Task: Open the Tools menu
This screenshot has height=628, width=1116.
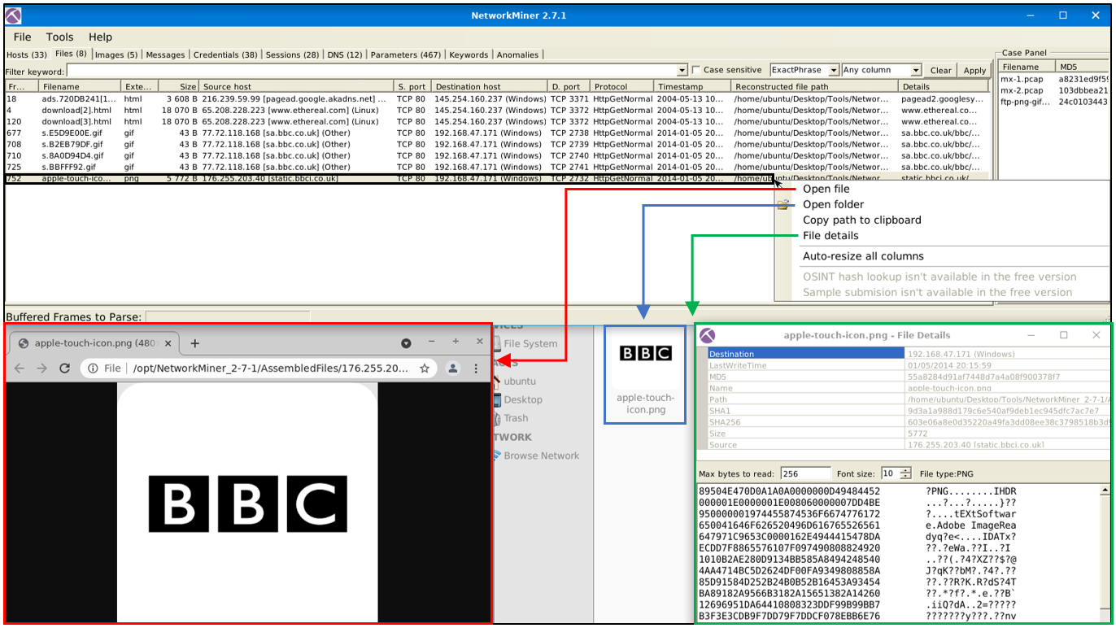Action: 59,37
